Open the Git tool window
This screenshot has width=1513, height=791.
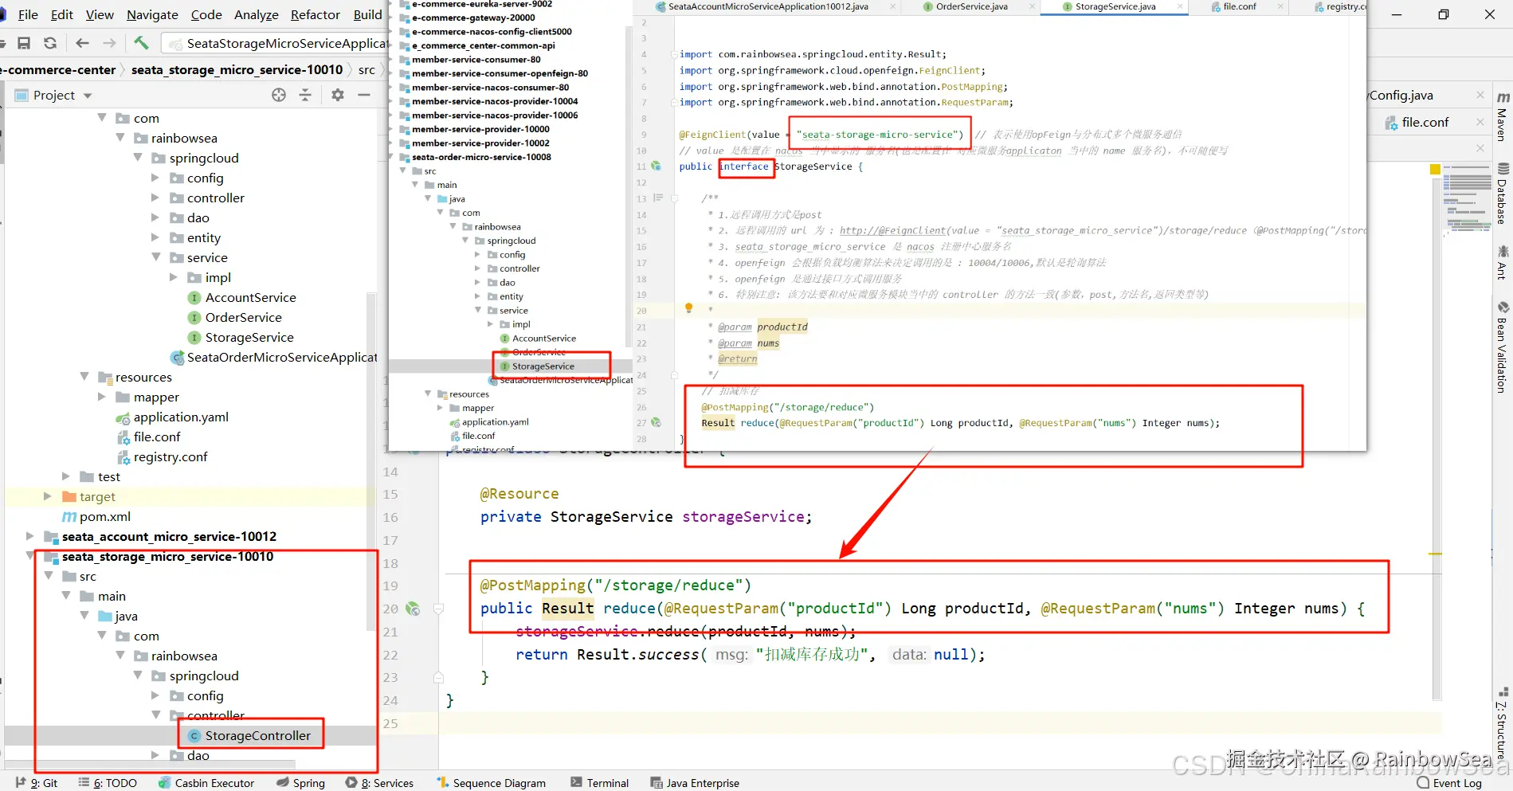(x=37, y=783)
